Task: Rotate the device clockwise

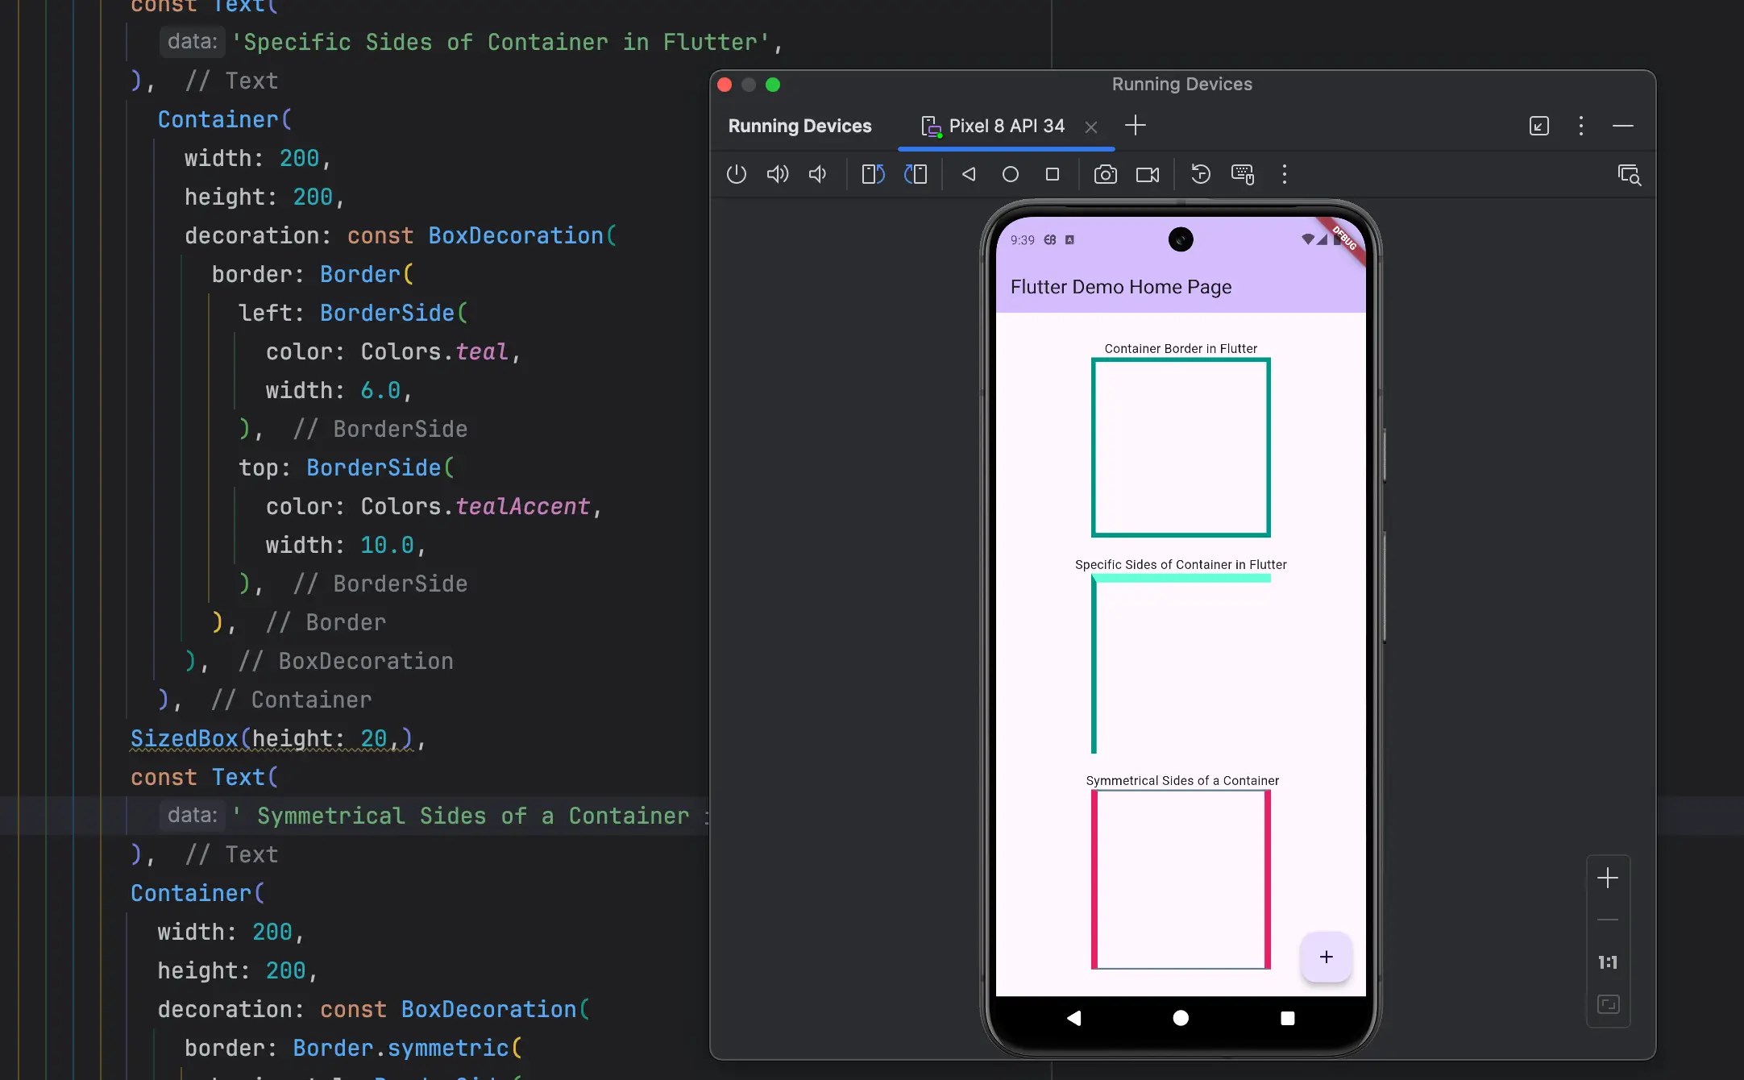Action: click(916, 174)
